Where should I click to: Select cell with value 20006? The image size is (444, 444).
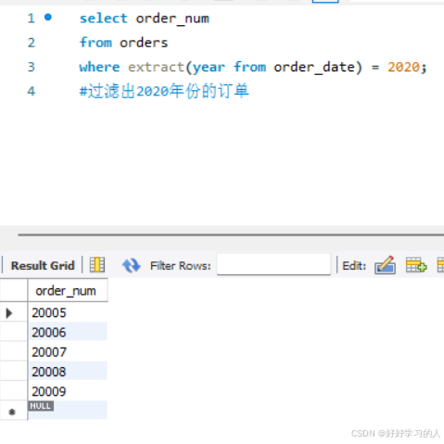[x=68, y=332]
